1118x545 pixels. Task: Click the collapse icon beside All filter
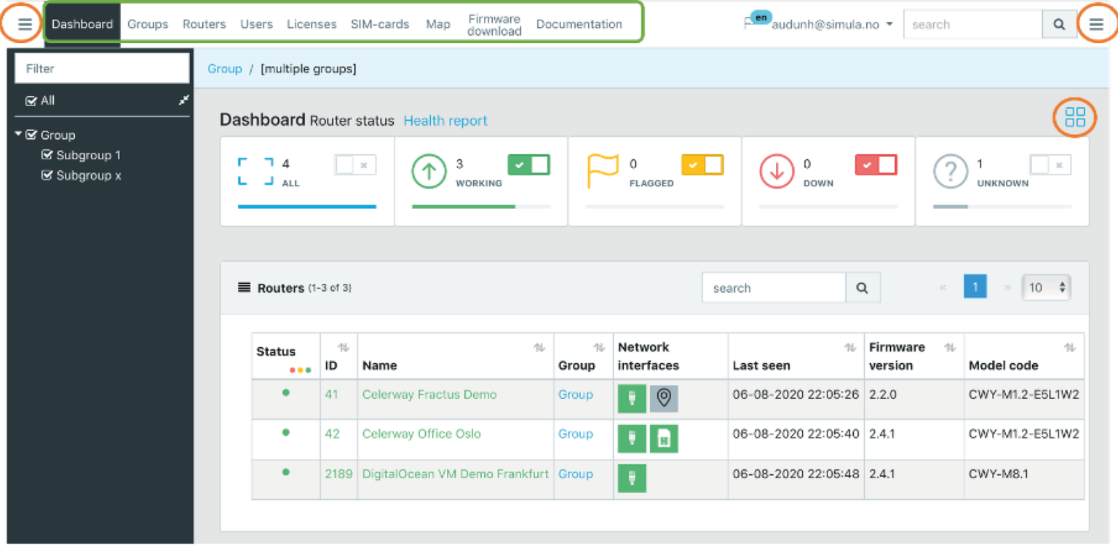(184, 100)
